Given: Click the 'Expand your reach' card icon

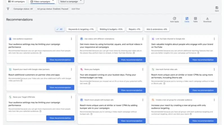Looking at the screenshot, I should click(x=10, y=69).
